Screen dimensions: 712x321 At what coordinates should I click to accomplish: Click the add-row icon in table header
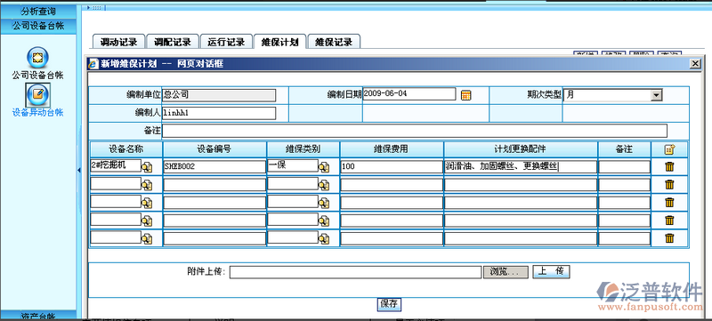pyautogui.click(x=669, y=149)
